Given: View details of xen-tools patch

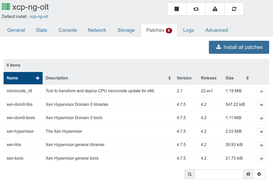Looking at the screenshot, I should coord(261,159).
